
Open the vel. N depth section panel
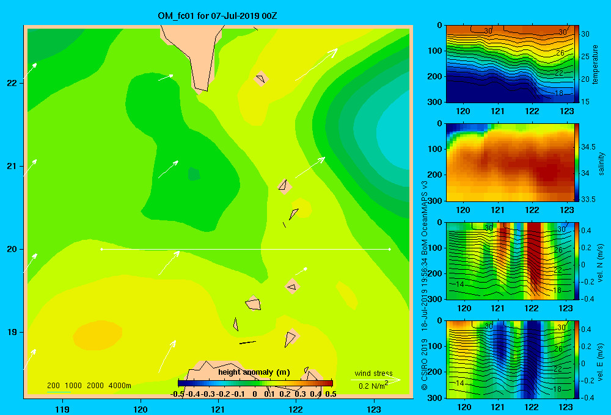[510, 261]
